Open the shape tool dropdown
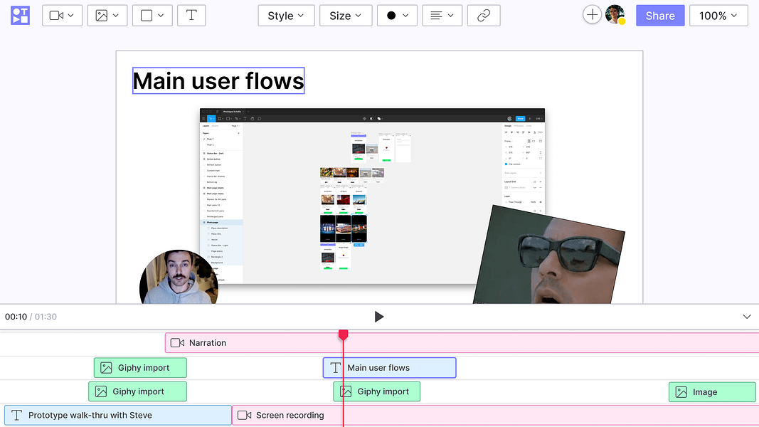This screenshot has width=759, height=427. tap(152, 16)
